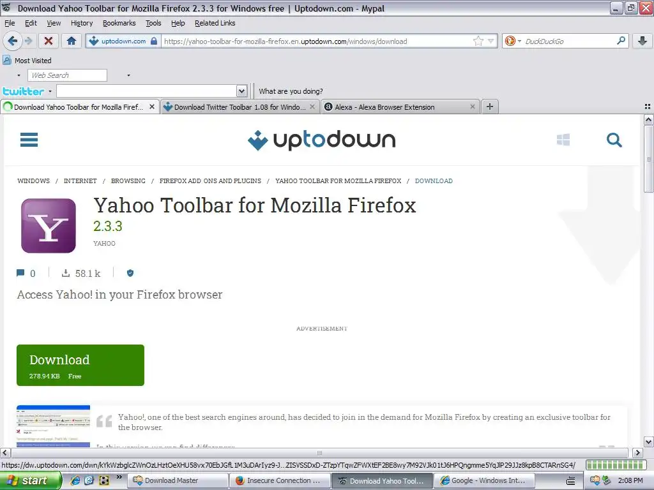The width and height of the screenshot is (654, 490).
Task: Stop page loading with red X
Action: coord(49,41)
